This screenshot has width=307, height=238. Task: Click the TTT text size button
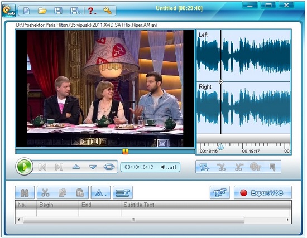point(220,192)
